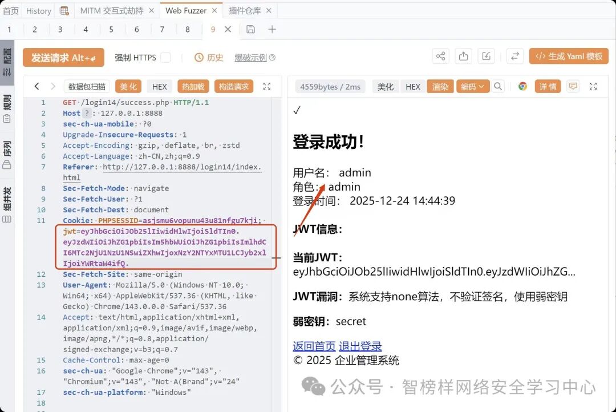616x412 pixels.
Task: Click the table icon next to History
Action: click(64, 11)
